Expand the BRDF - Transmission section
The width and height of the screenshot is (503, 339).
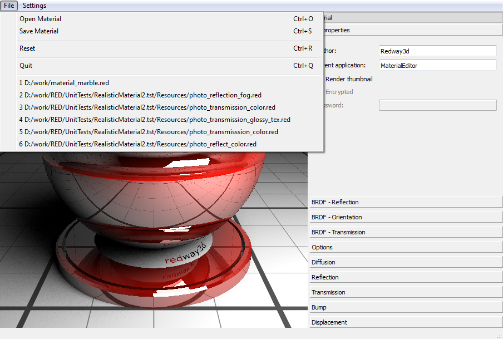pos(406,232)
